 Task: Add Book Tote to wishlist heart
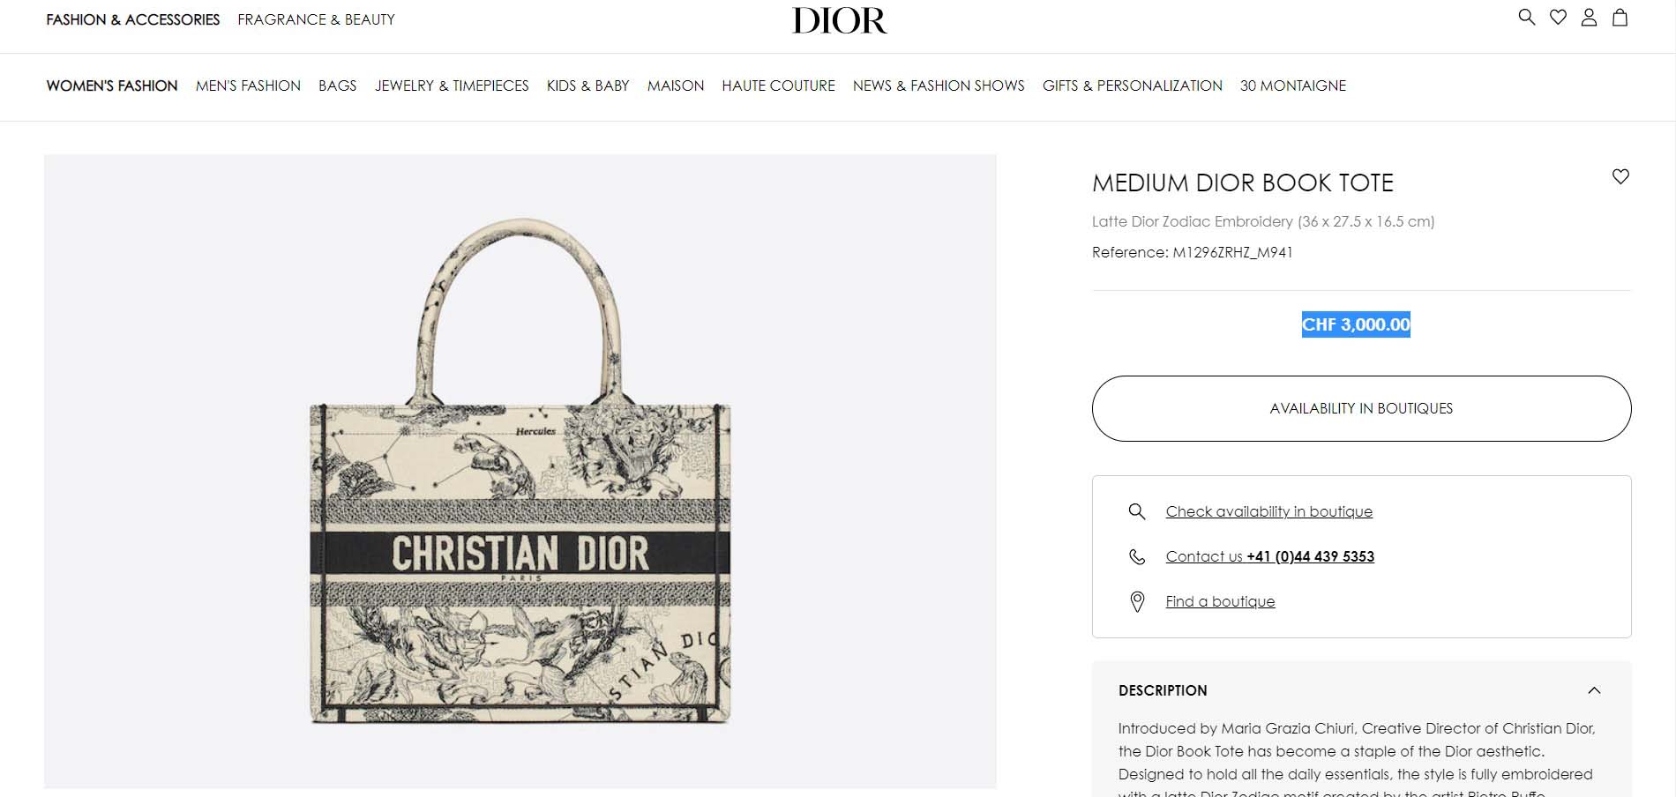(x=1620, y=176)
